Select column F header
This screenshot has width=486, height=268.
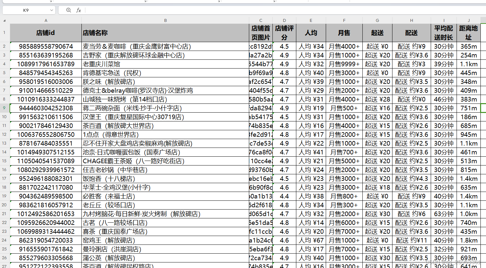tap(344, 20)
